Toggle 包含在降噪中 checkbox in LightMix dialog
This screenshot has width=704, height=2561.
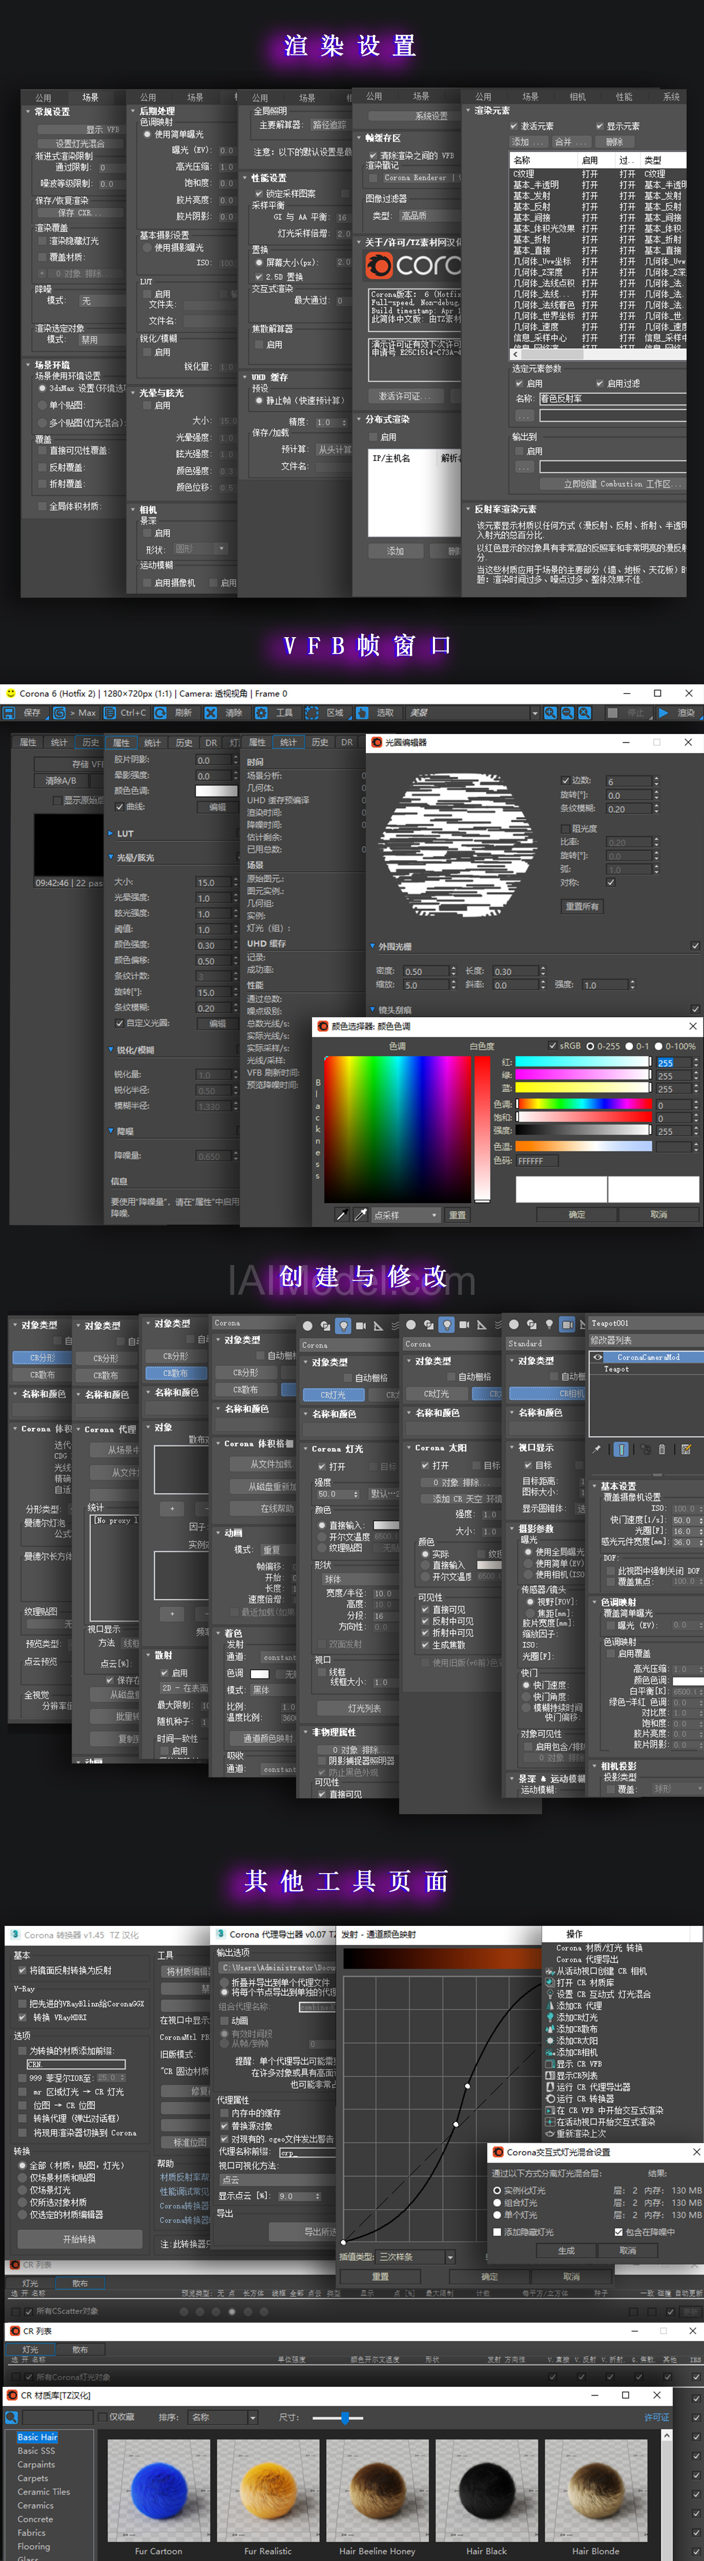pyautogui.click(x=618, y=2232)
